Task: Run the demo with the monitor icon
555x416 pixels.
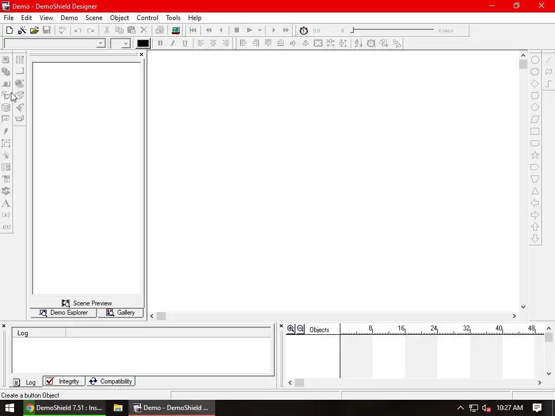Action: pos(176,30)
